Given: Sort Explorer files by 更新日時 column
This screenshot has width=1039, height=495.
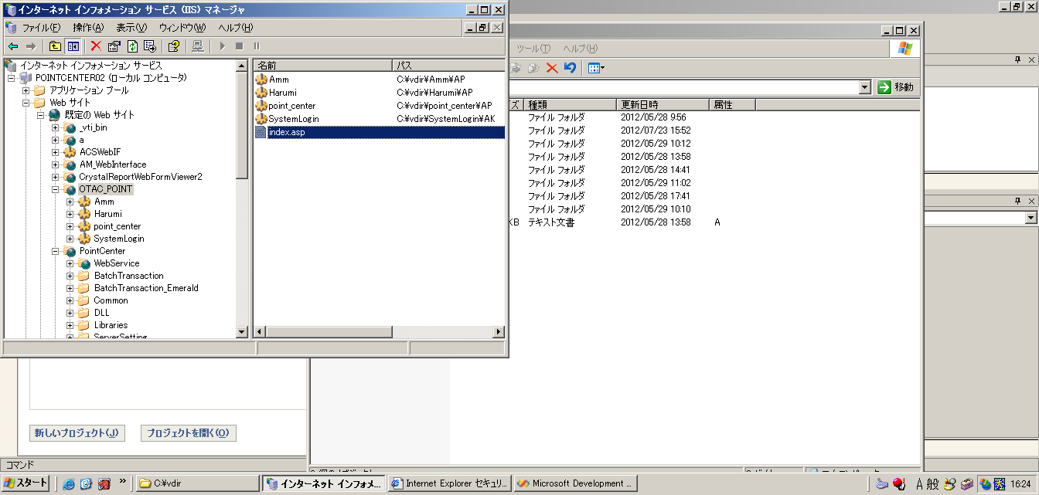Looking at the screenshot, I should point(663,104).
